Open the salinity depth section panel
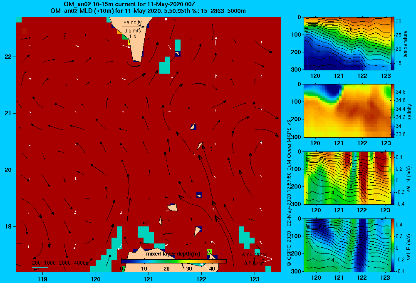Viewport: 416px width, 283px height. [x=347, y=111]
